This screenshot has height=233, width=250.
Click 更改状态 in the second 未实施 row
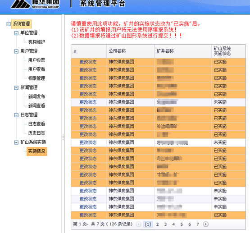[x=88, y=142]
